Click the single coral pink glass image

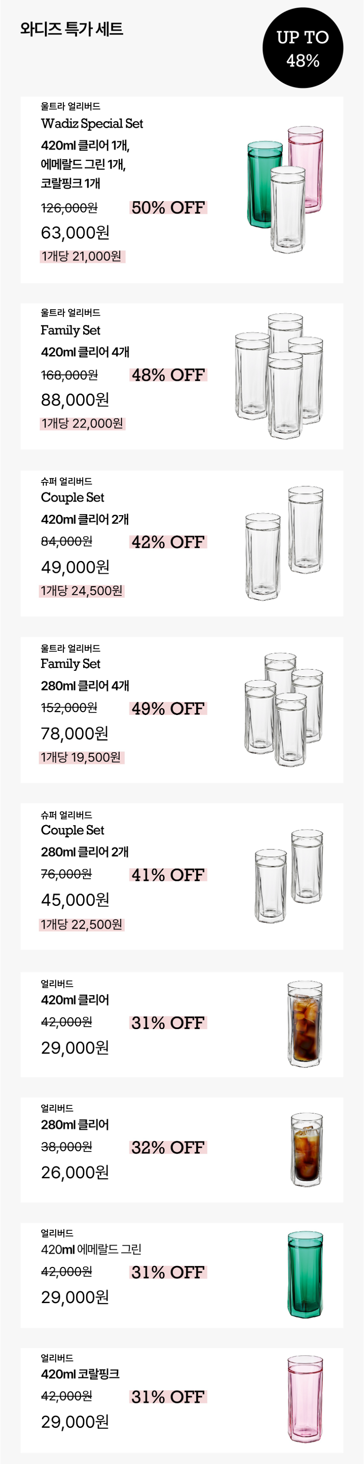(x=305, y=1398)
